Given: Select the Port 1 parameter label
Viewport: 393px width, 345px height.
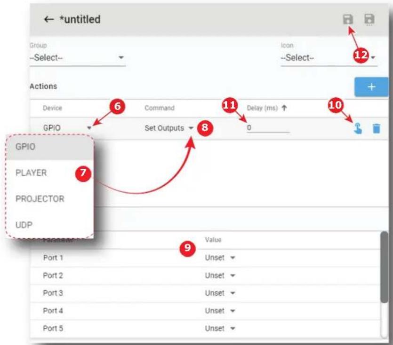Looking at the screenshot, I should [53, 258].
